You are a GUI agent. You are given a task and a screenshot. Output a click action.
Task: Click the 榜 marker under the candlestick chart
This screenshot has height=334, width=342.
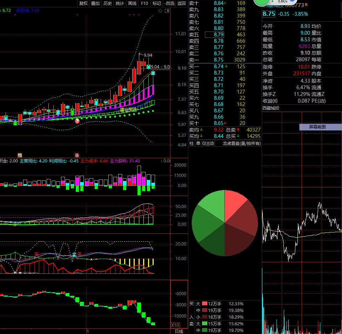[x=20, y=155]
